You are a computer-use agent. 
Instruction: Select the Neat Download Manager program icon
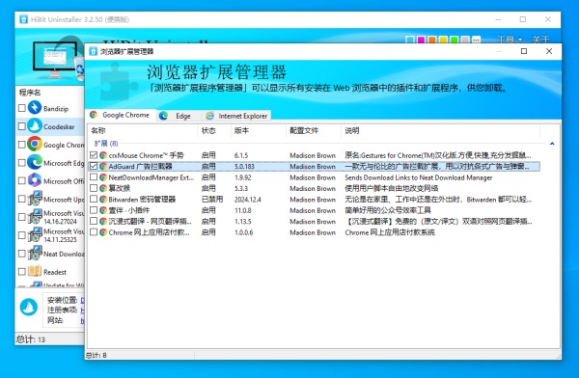tap(35, 254)
